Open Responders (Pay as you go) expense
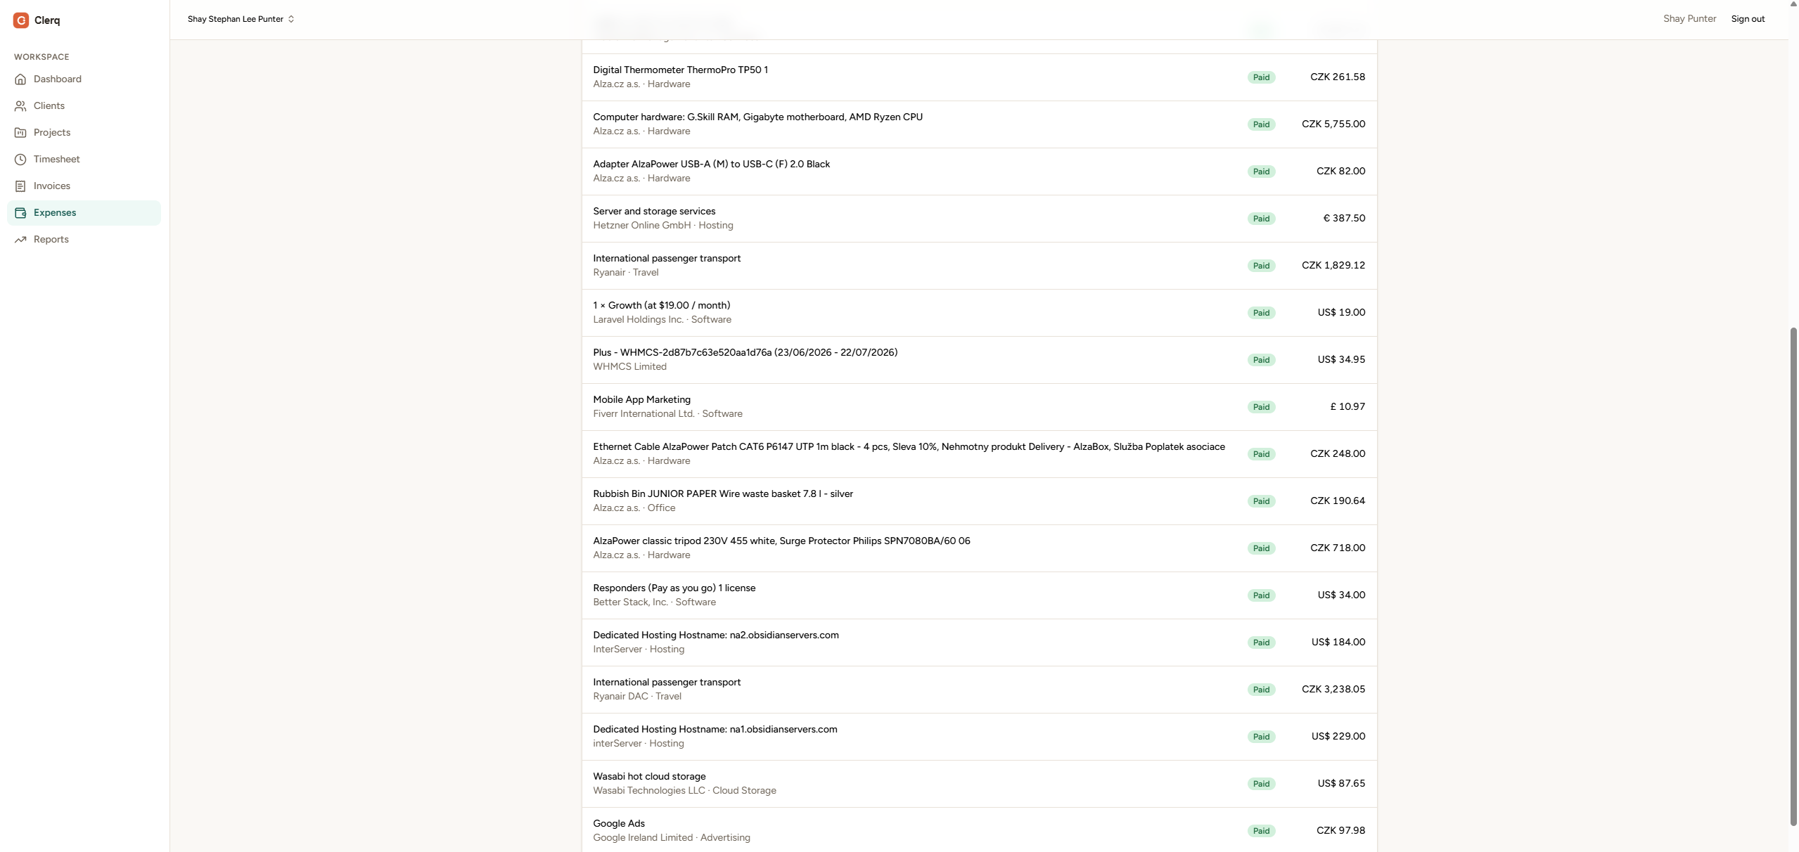 (979, 595)
